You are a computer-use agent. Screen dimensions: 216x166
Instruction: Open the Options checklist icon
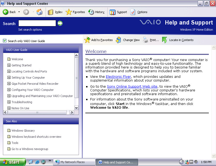(133, 12)
